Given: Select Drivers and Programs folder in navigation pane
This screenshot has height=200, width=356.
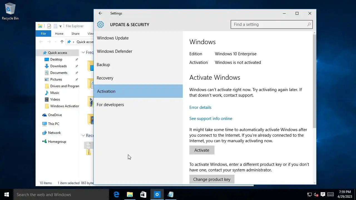Looking at the screenshot, I should (x=62, y=86).
